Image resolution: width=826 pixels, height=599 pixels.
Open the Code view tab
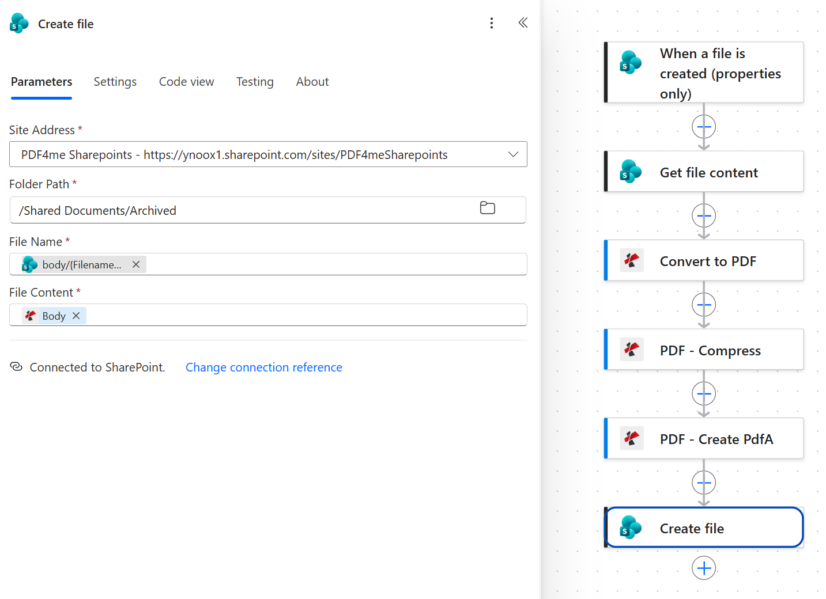pyautogui.click(x=186, y=82)
